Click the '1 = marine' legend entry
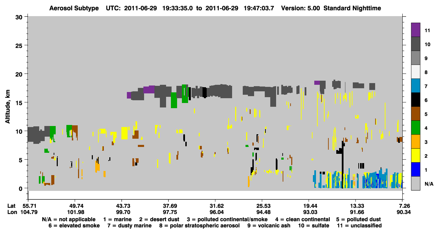This screenshot has height=229, width=447. [117, 219]
